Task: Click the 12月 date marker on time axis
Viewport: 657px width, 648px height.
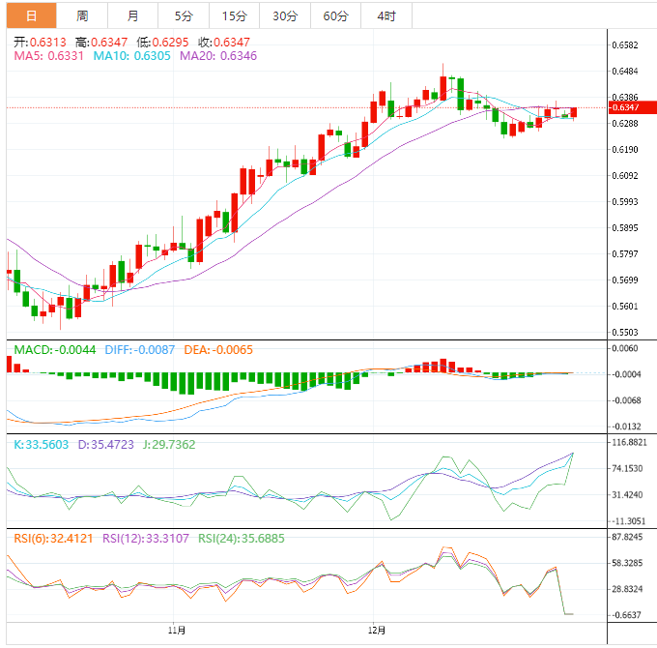Action: 377,631
